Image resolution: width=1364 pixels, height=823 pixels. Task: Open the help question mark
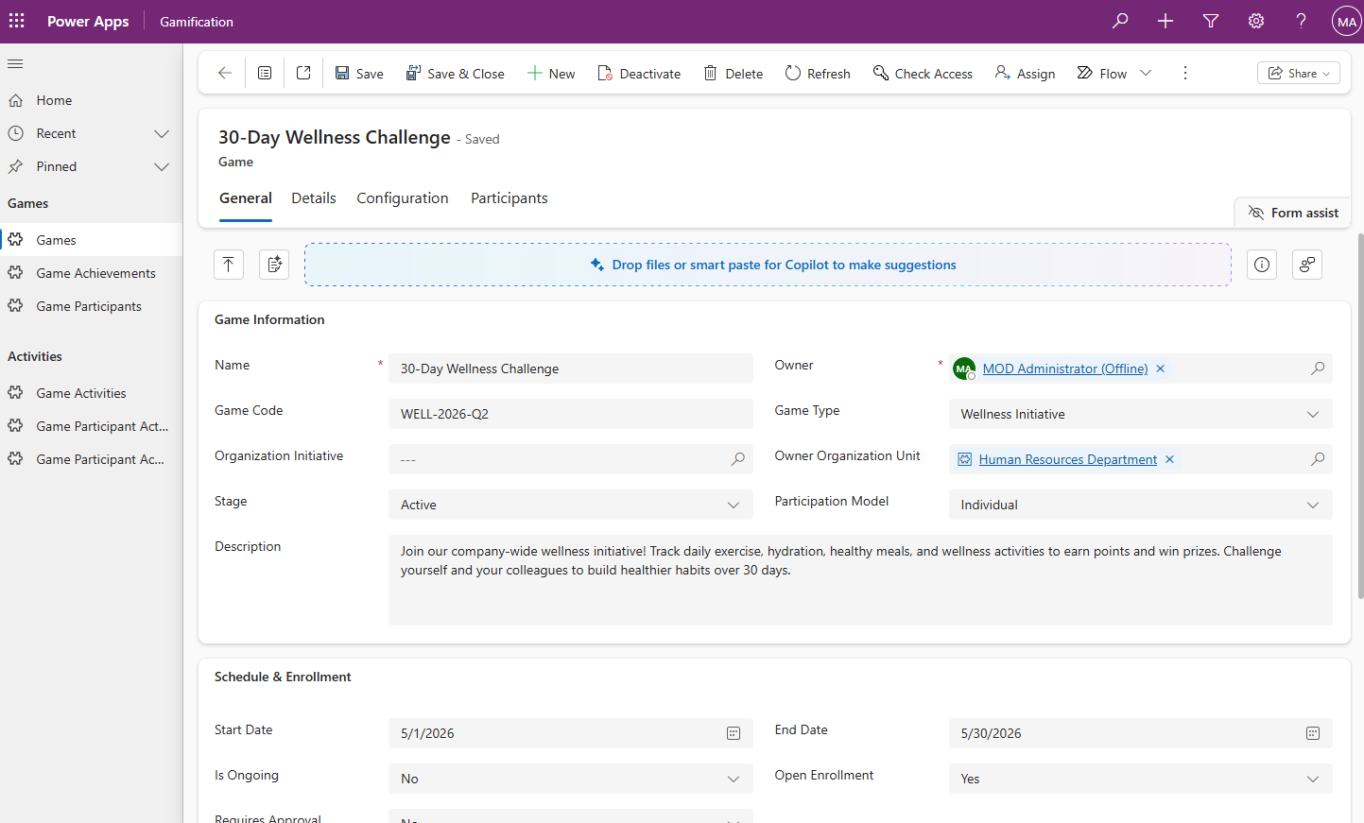coord(1302,21)
